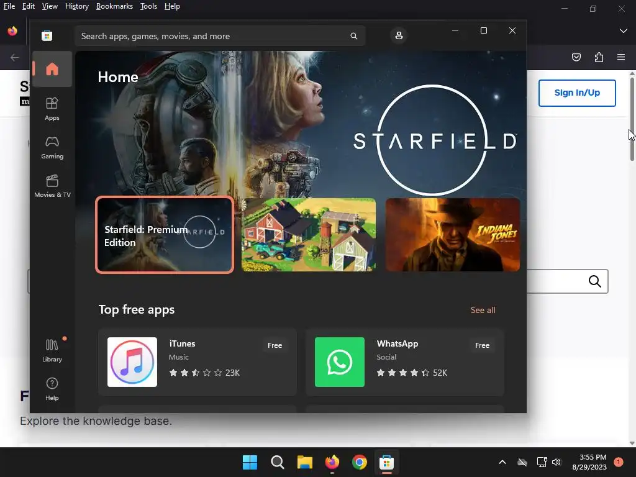Image resolution: width=636 pixels, height=477 pixels.
Task: Open Home in the Store sidebar
Action: pos(52,69)
